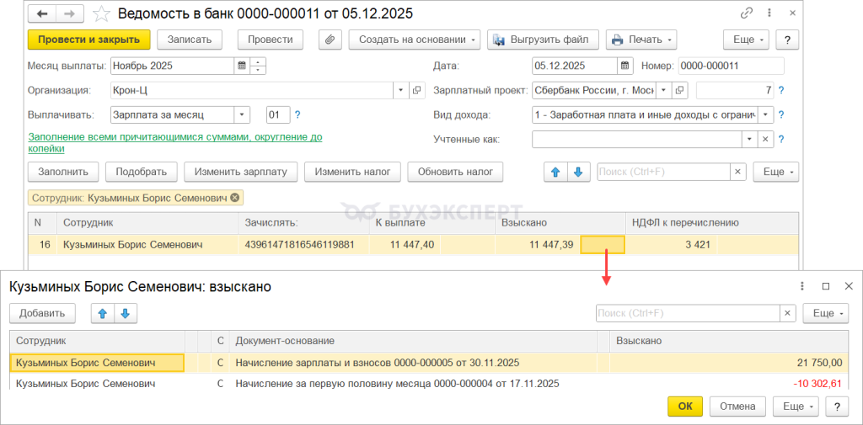Show help for the Выплачивать field
863x425 pixels.
(297, 115)
